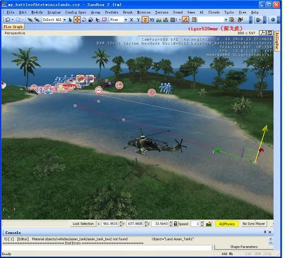Click the X coordinate spinner arrows

120,224
